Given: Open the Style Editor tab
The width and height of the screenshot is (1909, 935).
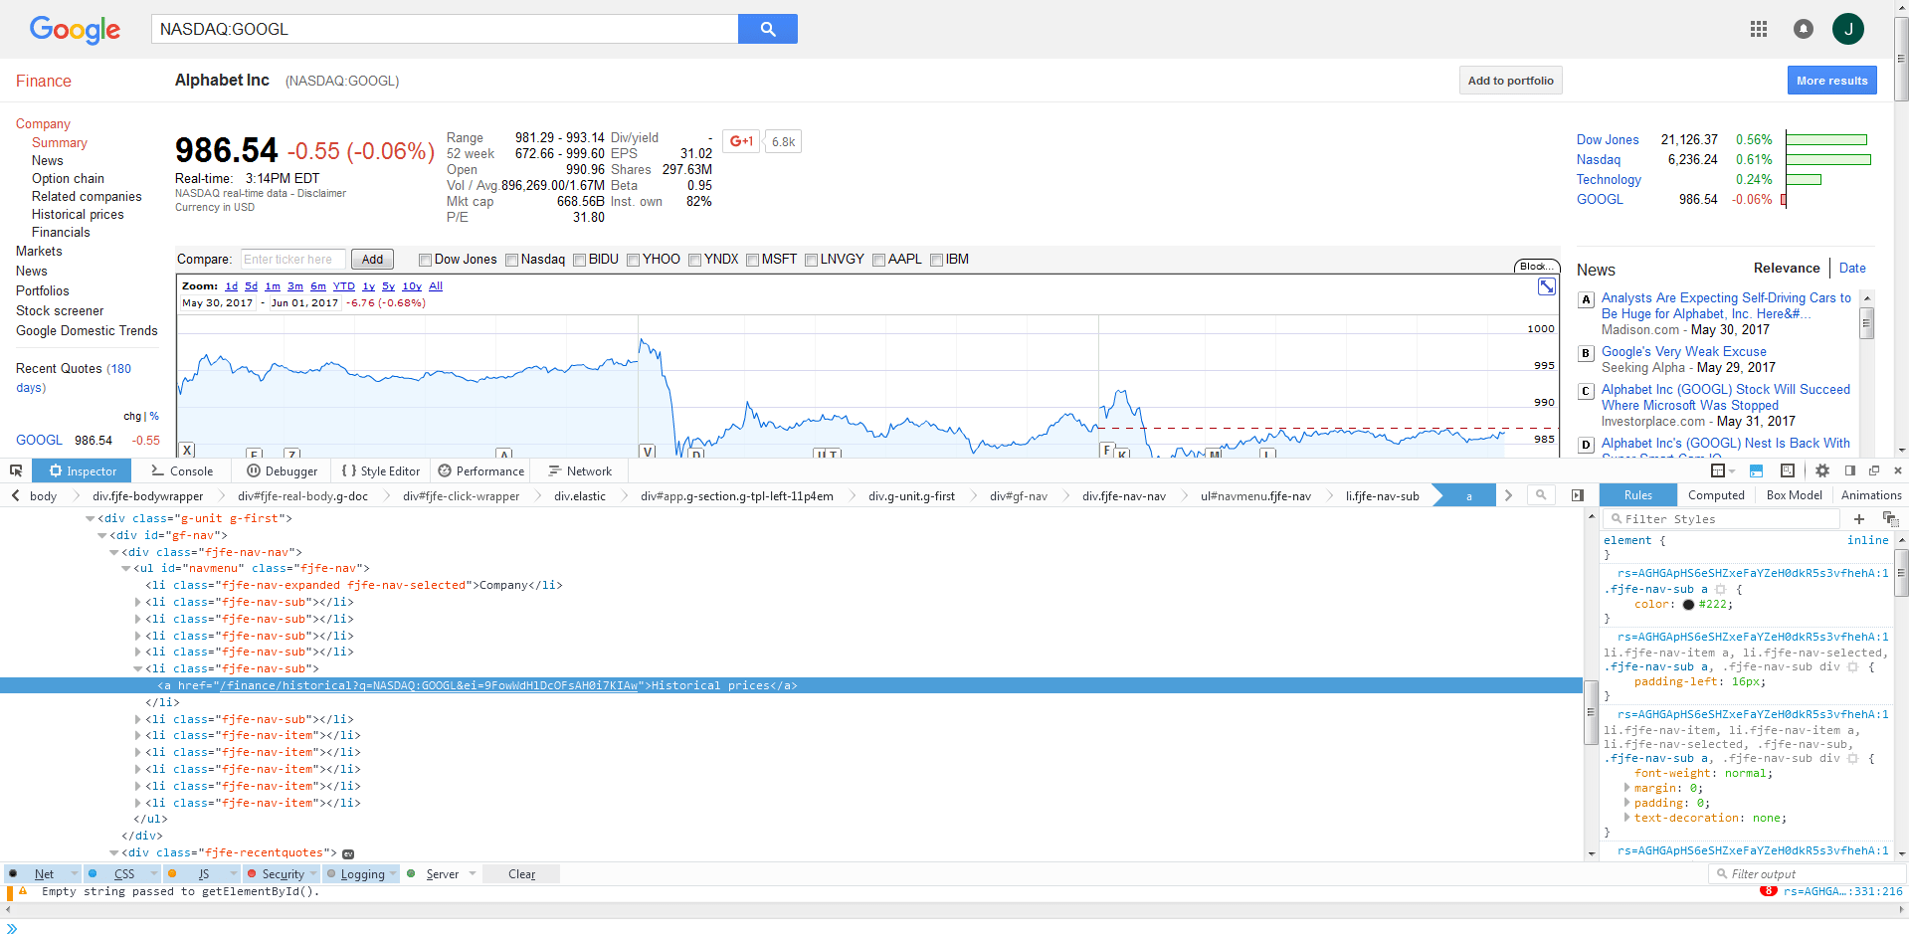Looking at the screenshot, I should click(380, 471).
